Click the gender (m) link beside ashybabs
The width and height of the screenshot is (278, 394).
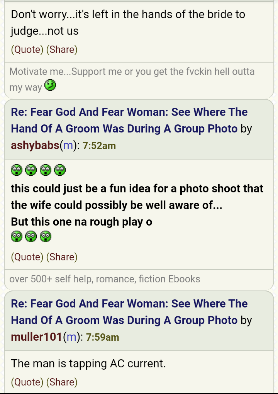[x=68, y=146]
